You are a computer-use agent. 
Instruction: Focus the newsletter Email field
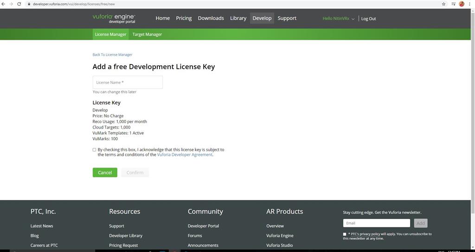(x=377, y=223)
